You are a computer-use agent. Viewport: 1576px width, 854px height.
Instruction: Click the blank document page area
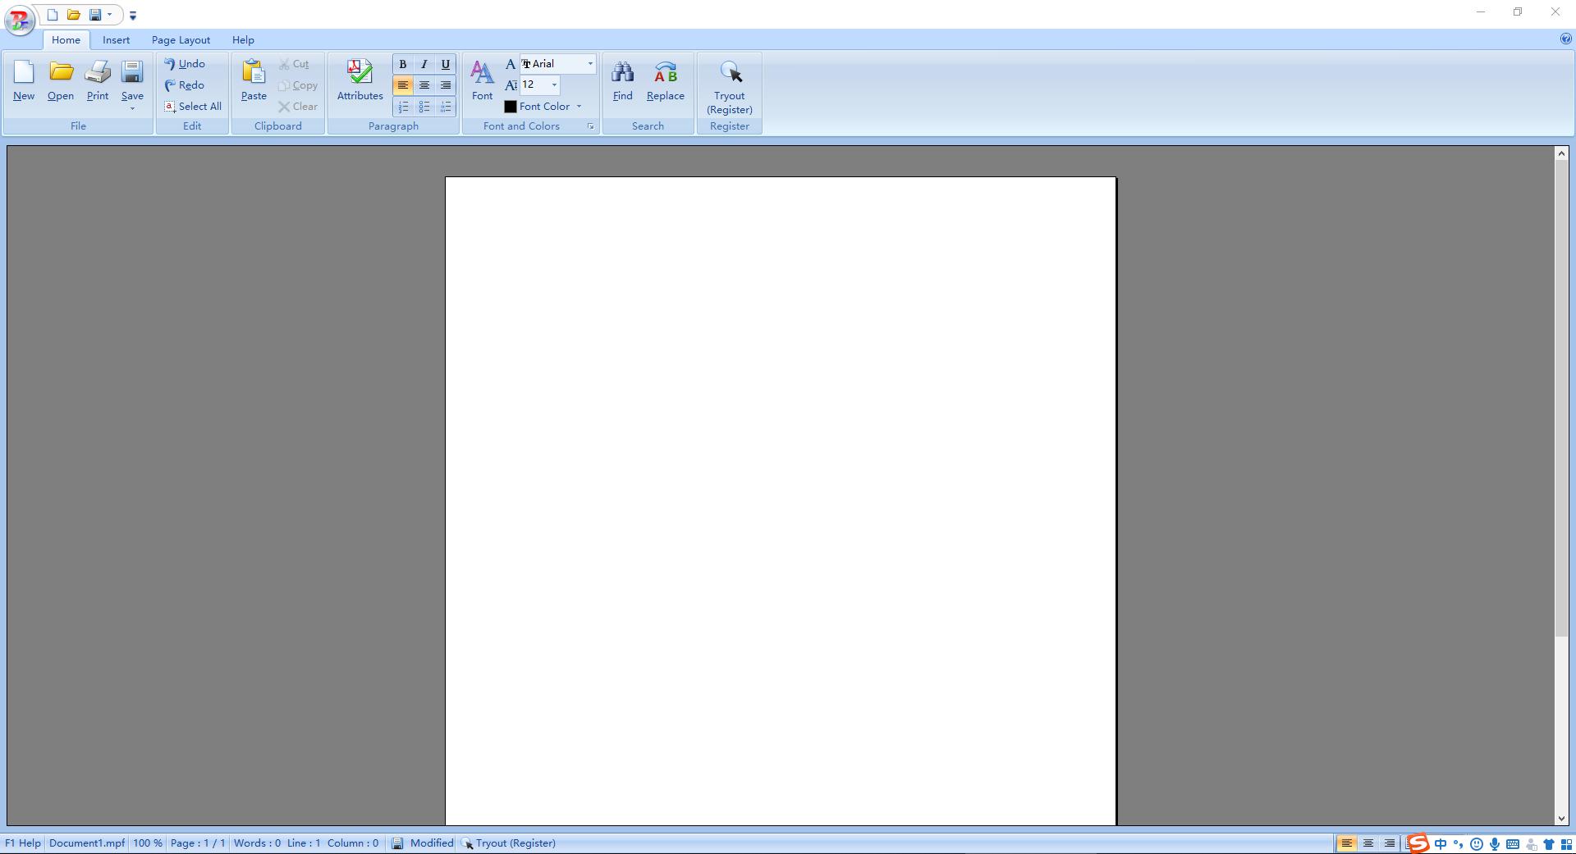pos(780,492)
